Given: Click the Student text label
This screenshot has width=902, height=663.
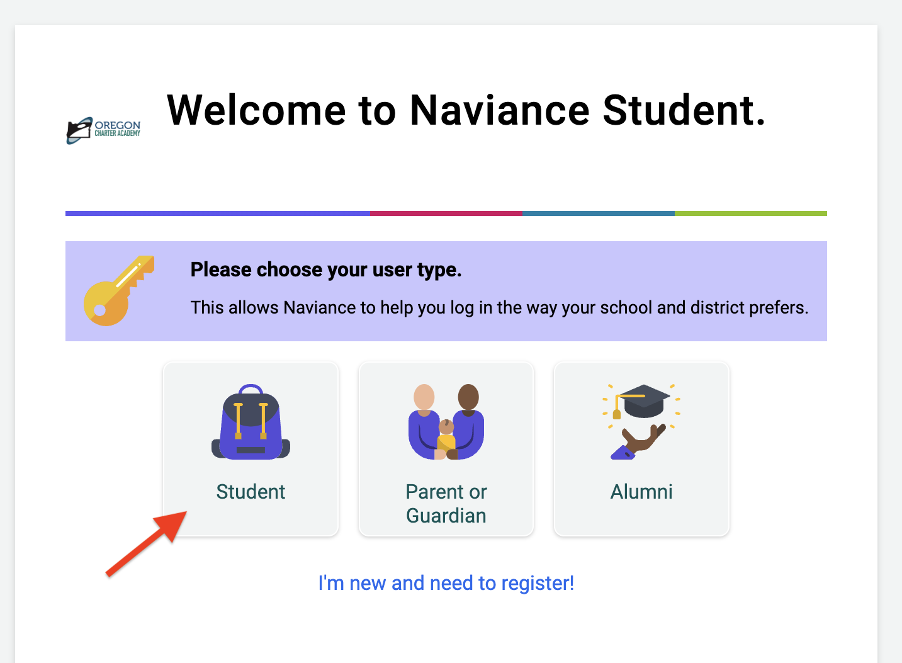Looking at the screenshot, I should click(251, 492).
